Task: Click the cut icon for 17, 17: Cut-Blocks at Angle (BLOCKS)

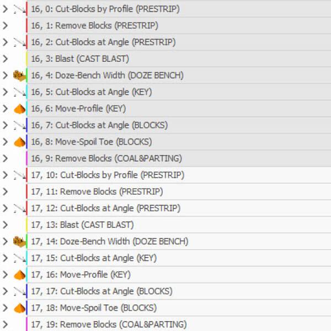Action: point(19,291)
